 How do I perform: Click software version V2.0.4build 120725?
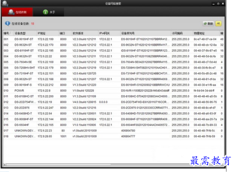(85, 73)
